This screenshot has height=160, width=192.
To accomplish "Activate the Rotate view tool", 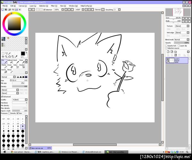I will (10, 56).
